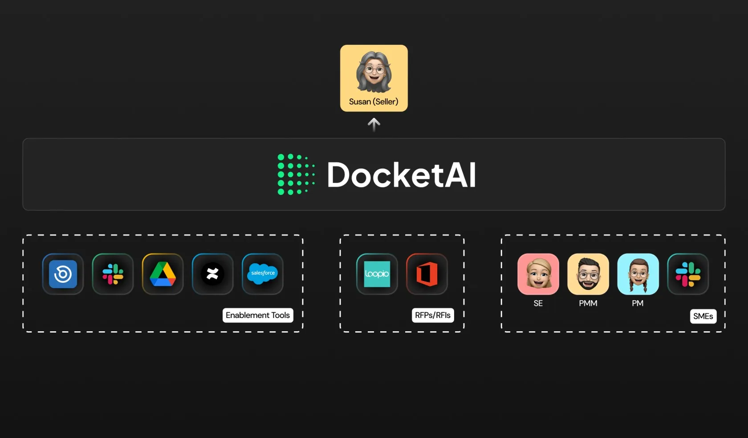Click the SE avatar
Screen dimensions: 748x438
click(x=538, y=274)
